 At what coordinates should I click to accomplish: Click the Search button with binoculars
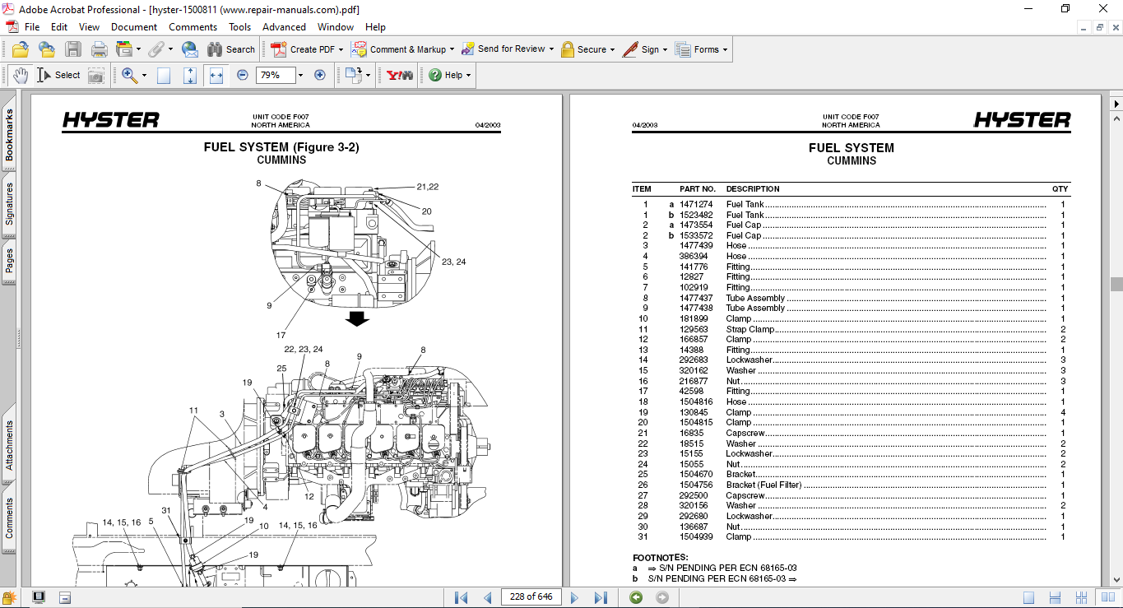pyautogui.click(x=231, y=49)
